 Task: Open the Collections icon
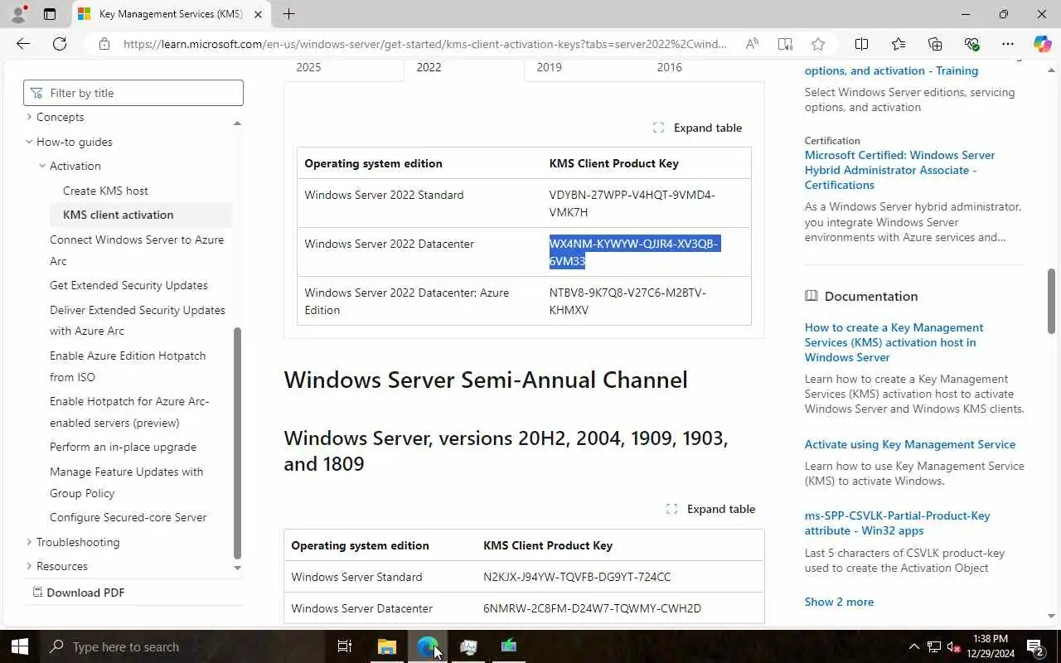click(935, 44)
